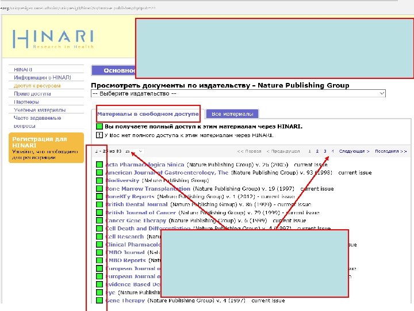Image resolution: width=414 pixels, height=311 pixels.
Task: Click Регистрация для HINARI orange box
Action: tap(46, 147)
